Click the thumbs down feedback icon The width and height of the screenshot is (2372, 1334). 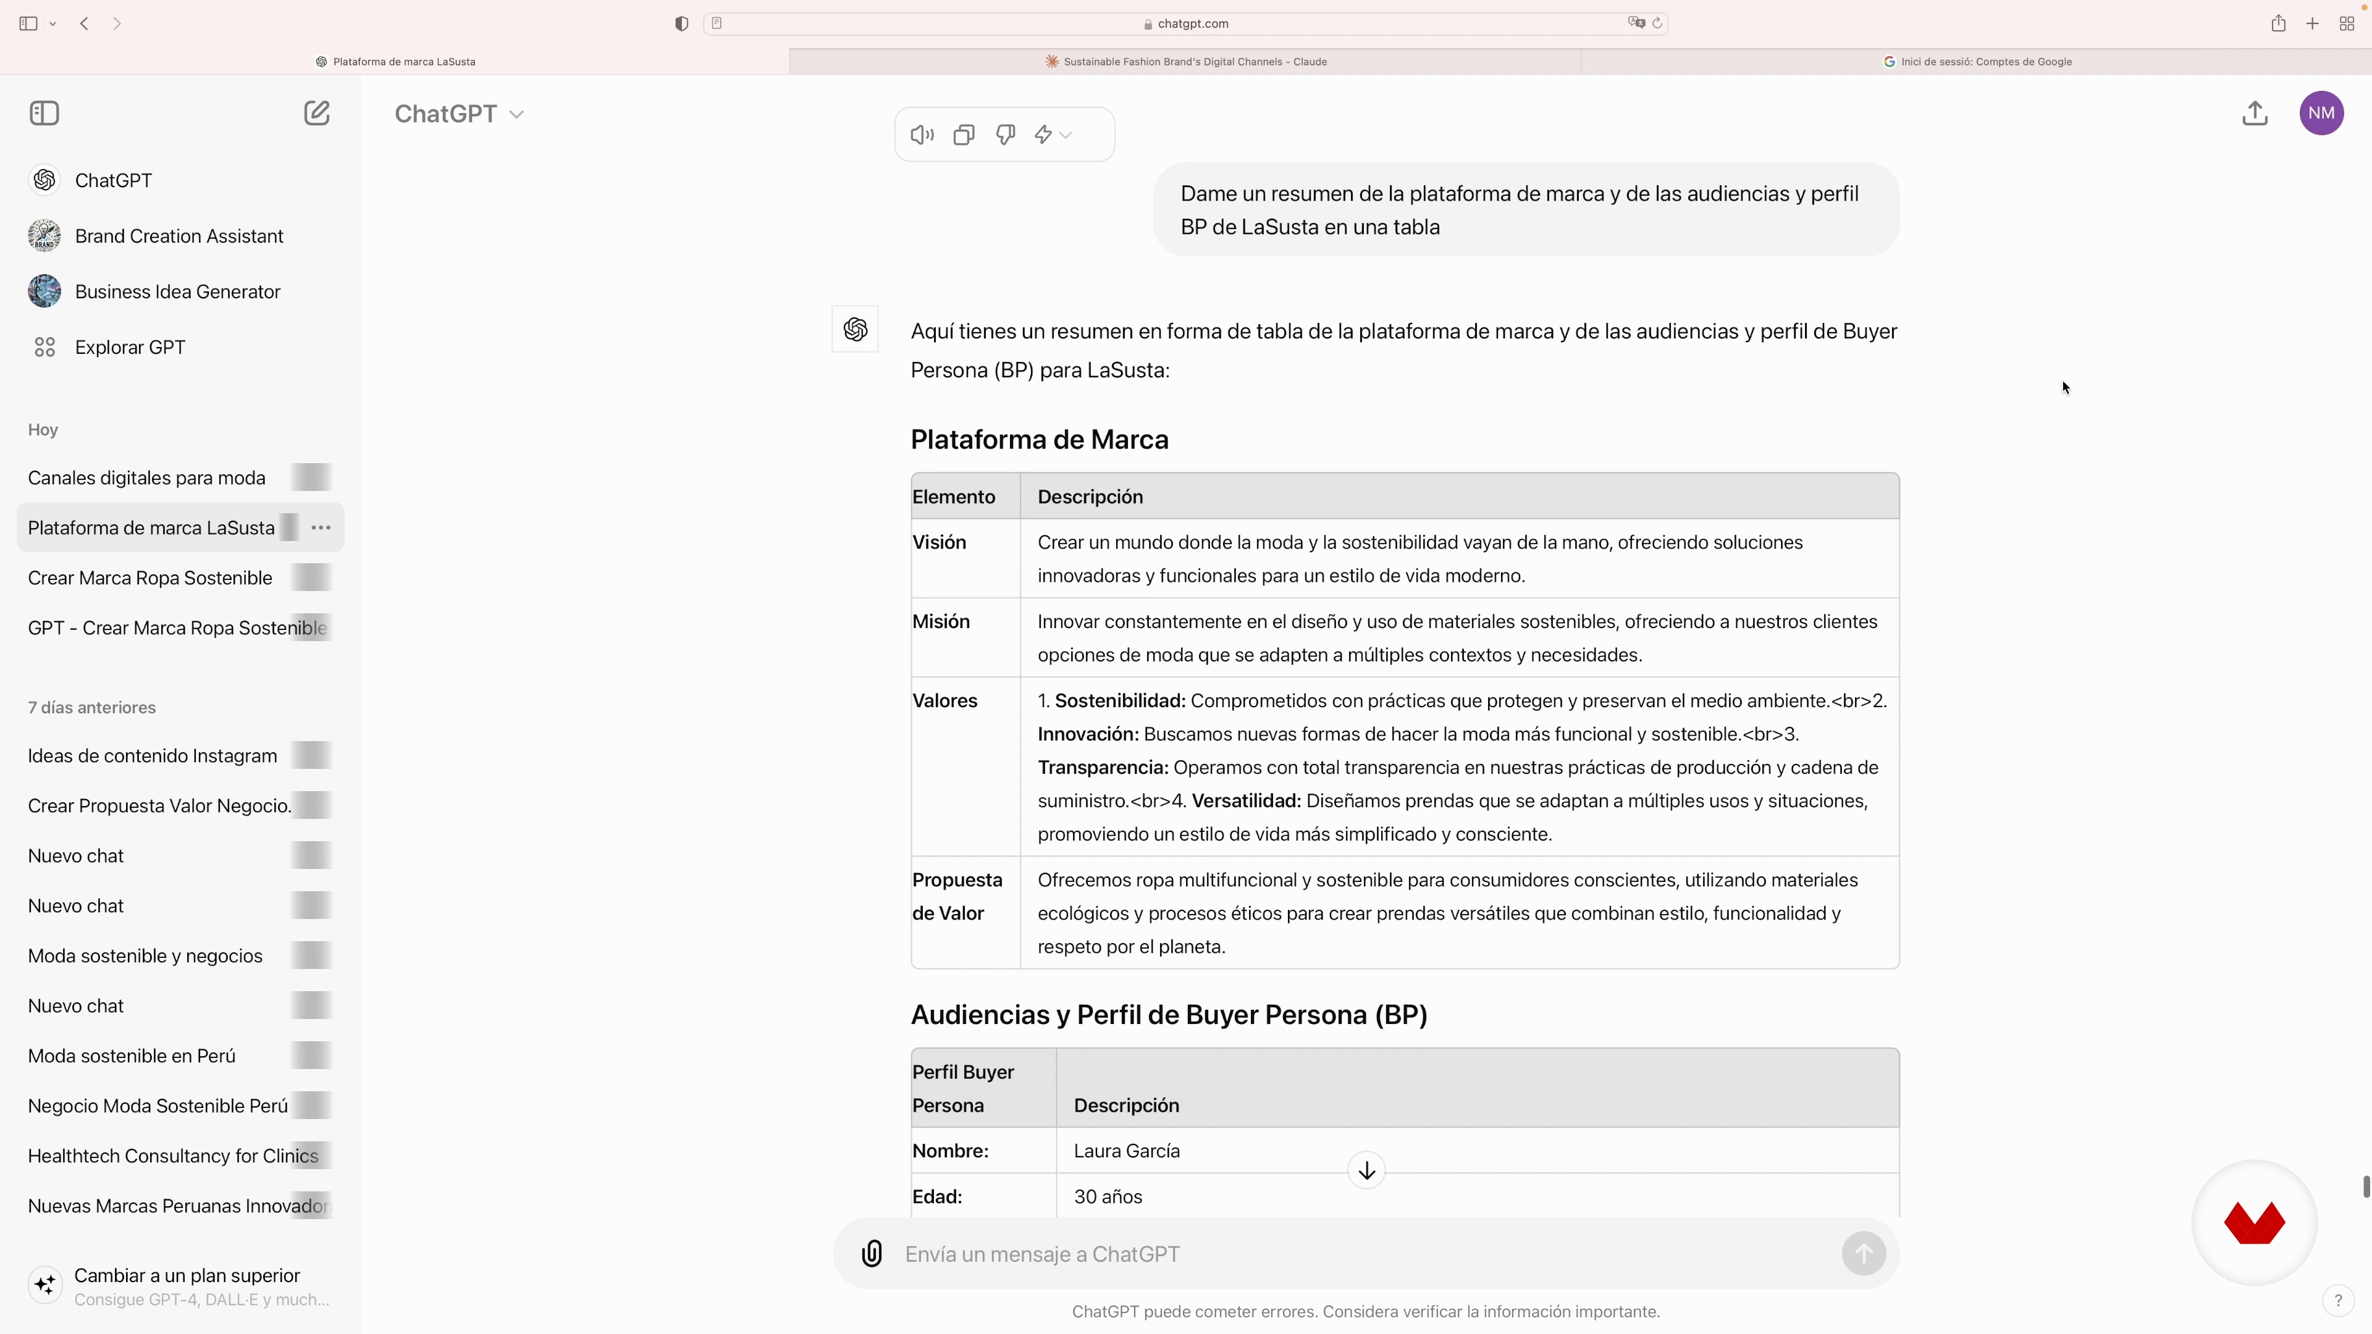click(x=1006, y=135)
